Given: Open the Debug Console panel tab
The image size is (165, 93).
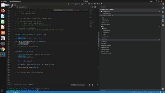Looking at the screenshot, I should pyautogui.click(x=23, y=85).
